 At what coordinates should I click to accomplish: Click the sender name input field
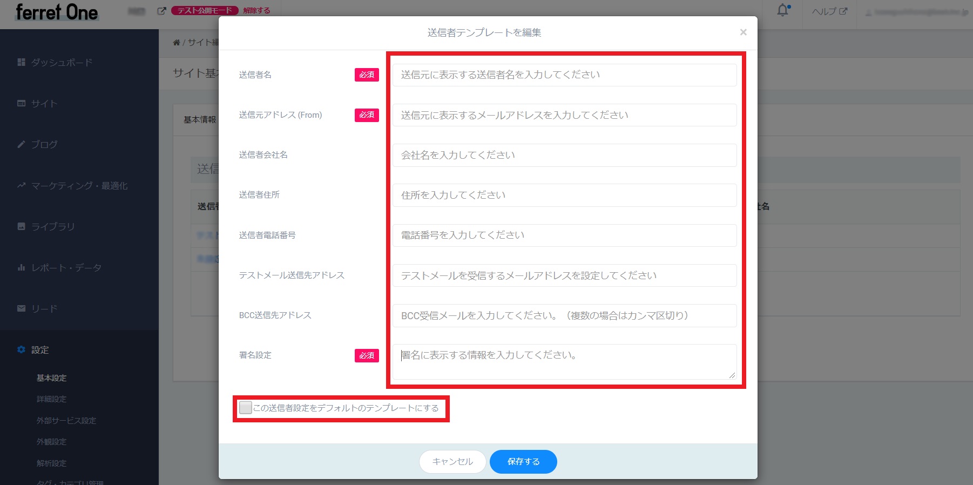[x=564, y=75]
